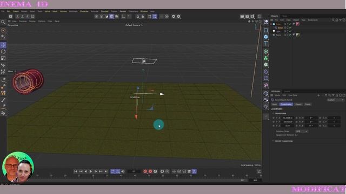Click the material tag on the parent of Bend
346x194 pixels.
[x=298, y=24]
